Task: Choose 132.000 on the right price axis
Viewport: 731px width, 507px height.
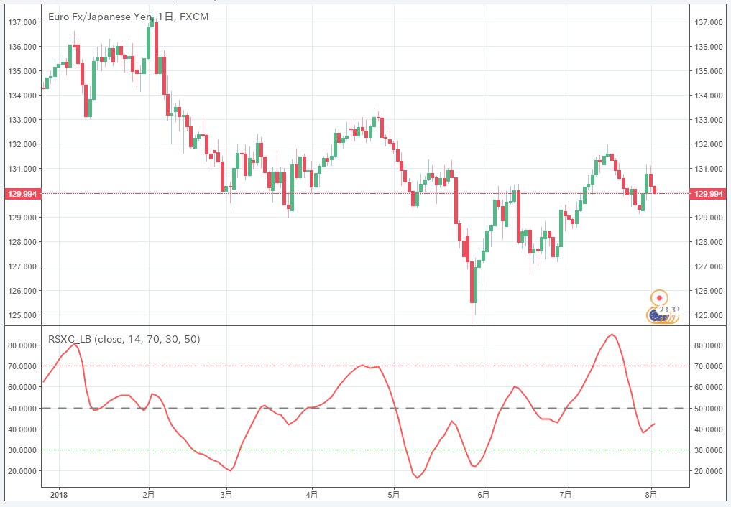Action: [709, 144]
